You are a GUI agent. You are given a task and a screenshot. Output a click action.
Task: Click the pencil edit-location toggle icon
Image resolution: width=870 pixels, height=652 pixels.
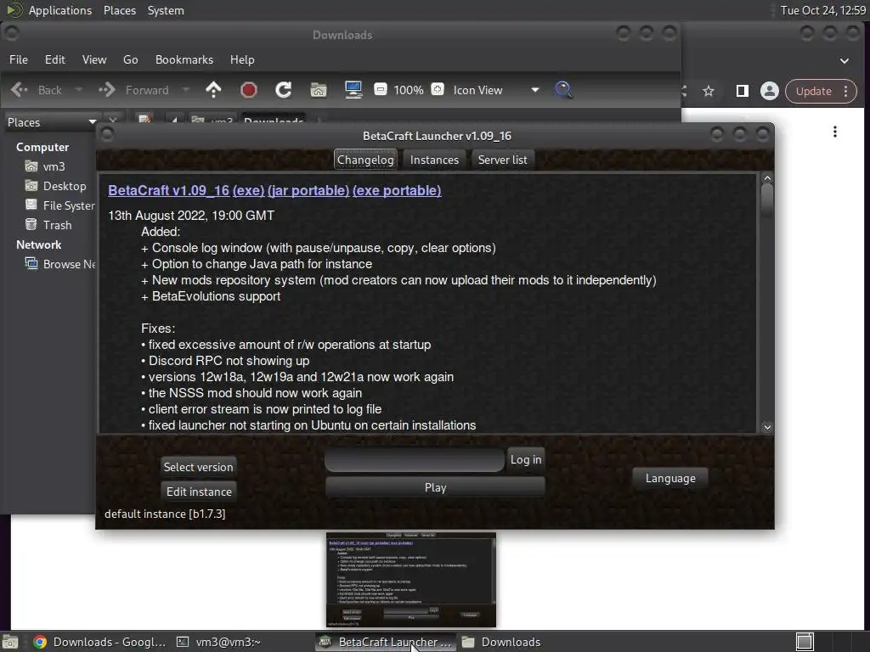pos(144,120)
